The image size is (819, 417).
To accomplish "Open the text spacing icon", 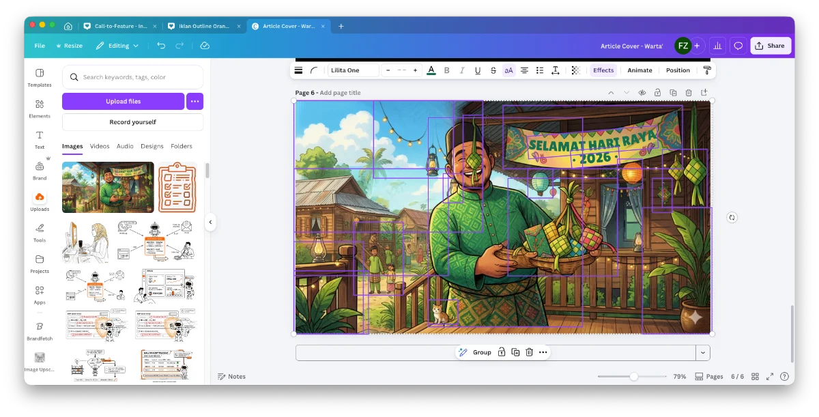I will coord(556,70).
